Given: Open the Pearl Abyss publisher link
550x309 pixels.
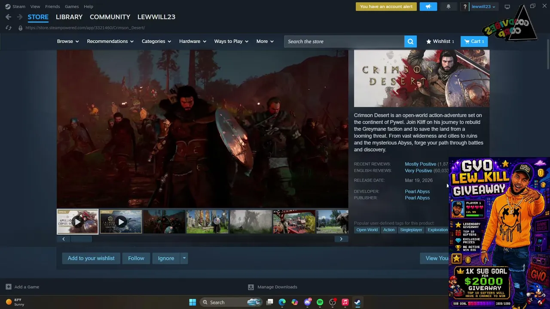Looking at the screenshot, I should [x=417, y=198].
